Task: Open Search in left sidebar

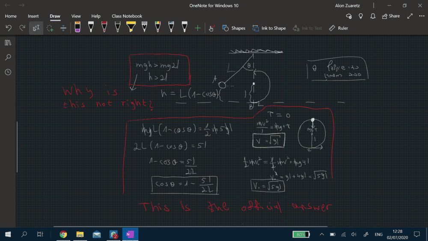Action: coord(8,57)
